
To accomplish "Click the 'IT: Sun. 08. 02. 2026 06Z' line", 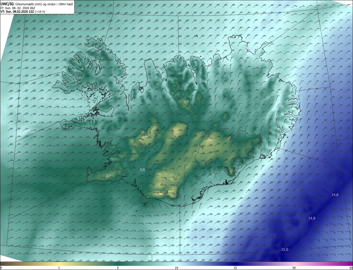I will (17, 8).
